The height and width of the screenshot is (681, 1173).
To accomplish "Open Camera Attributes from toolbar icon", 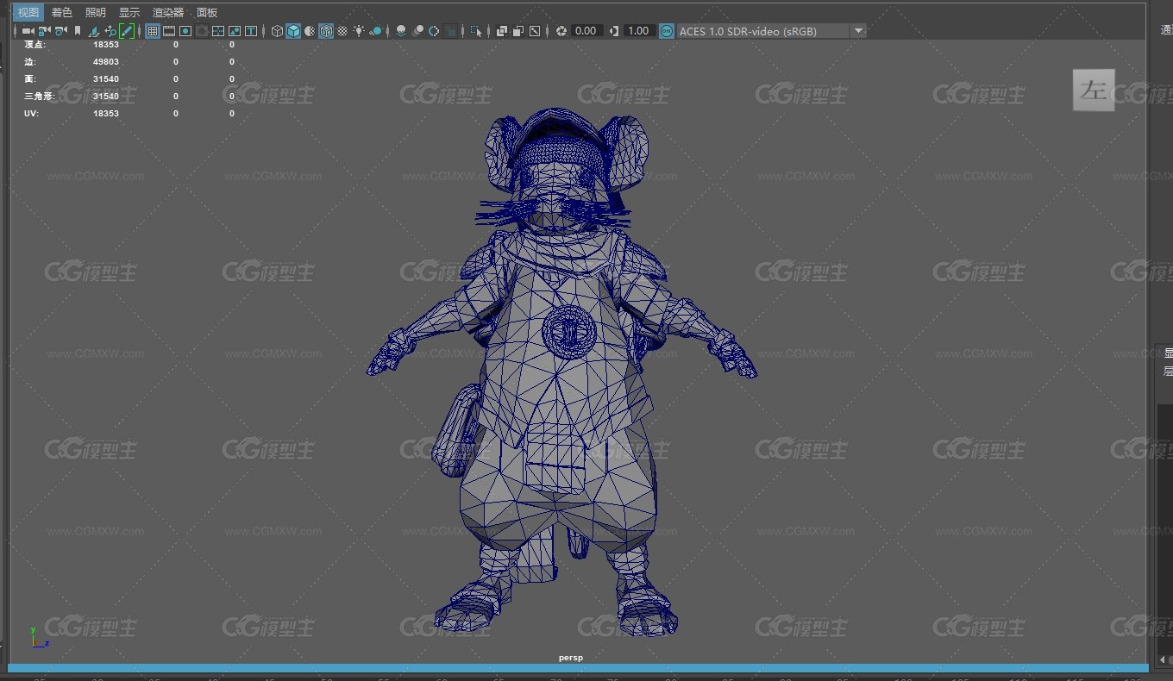I will [60, 31].
